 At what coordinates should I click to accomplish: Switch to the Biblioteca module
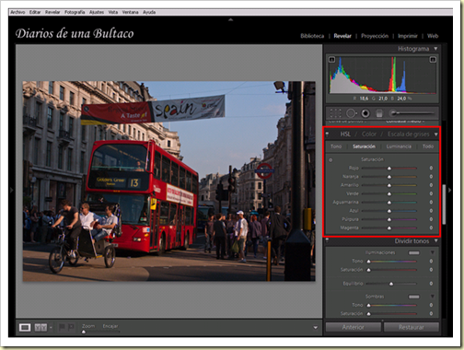pos(312,36)
